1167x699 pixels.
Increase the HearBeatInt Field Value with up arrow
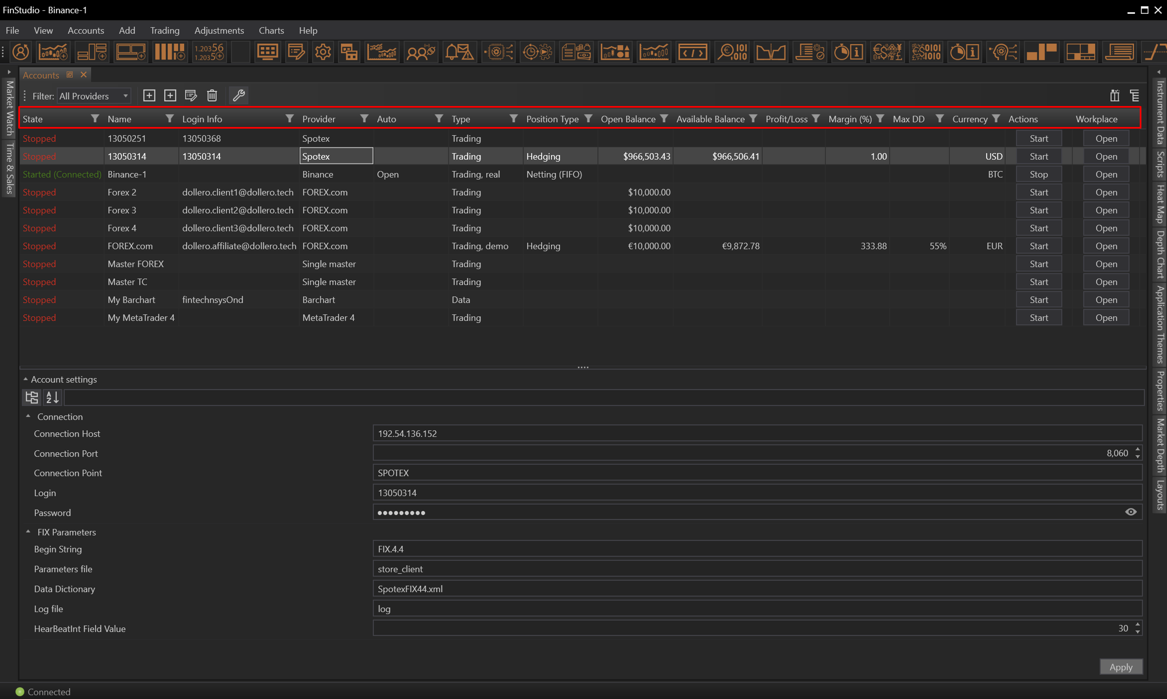click(x=1138, y=625)
